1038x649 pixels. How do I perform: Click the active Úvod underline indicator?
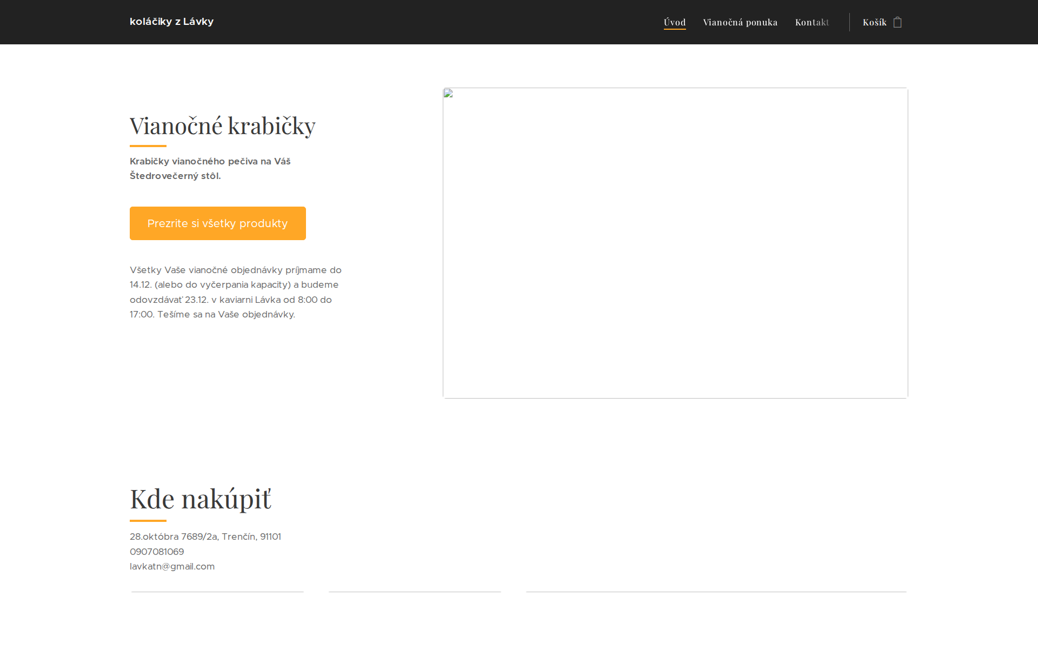click(x=674, y=30)
